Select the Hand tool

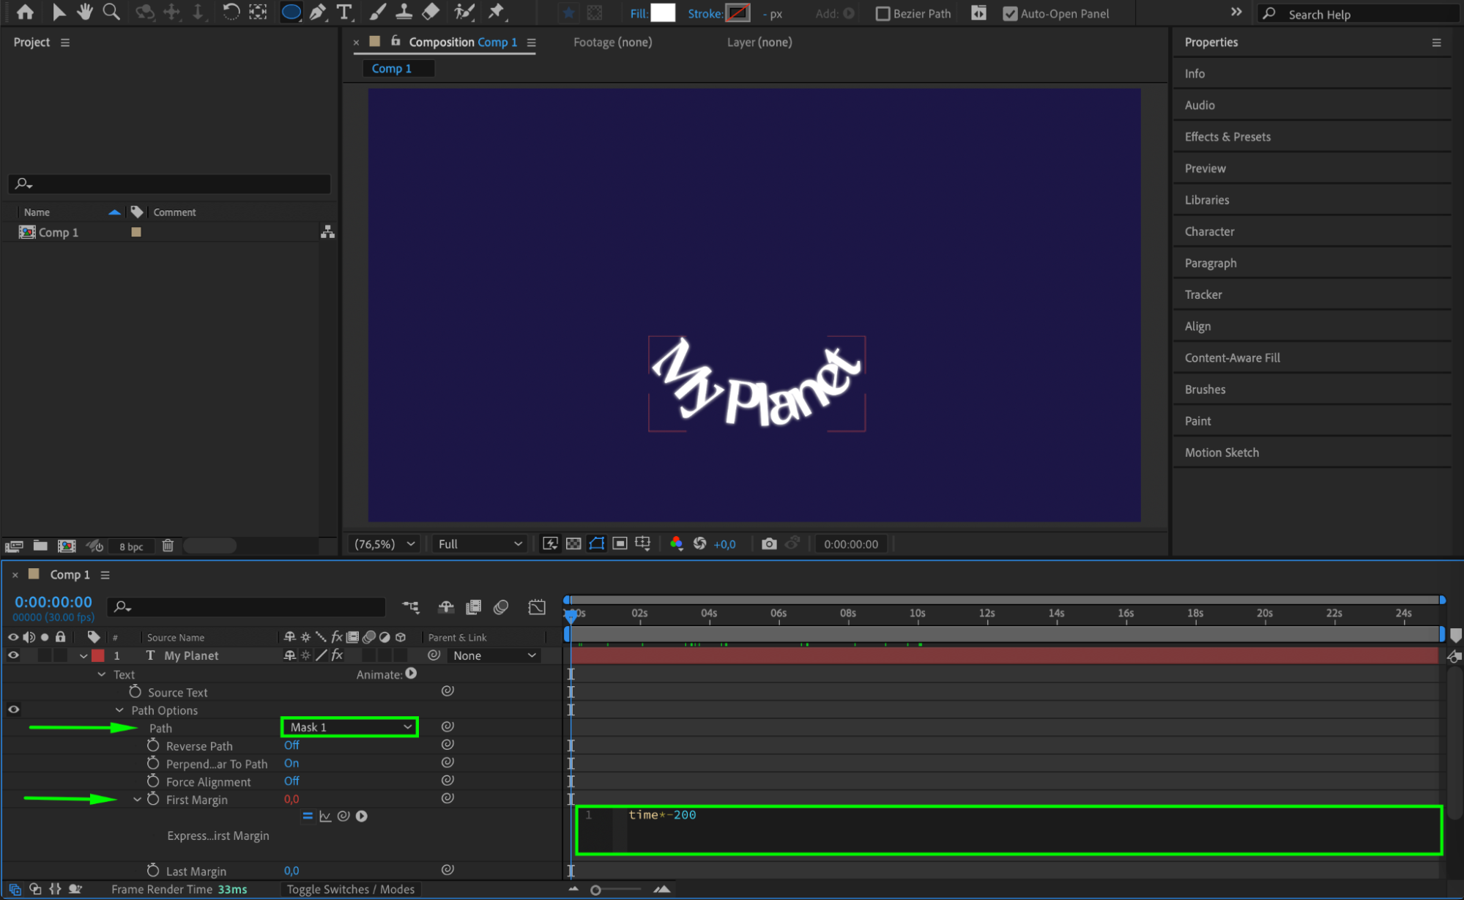pos(85,12)
